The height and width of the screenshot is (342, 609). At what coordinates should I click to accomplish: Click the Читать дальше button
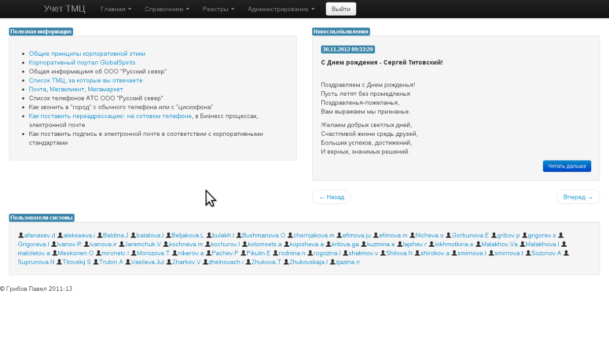(566, 166)
